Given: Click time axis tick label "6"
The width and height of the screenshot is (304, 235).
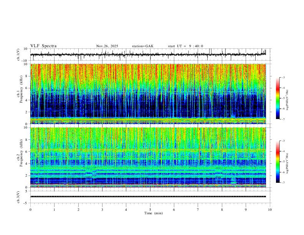Looking at the screenshot, I should (x=174, y=210).
